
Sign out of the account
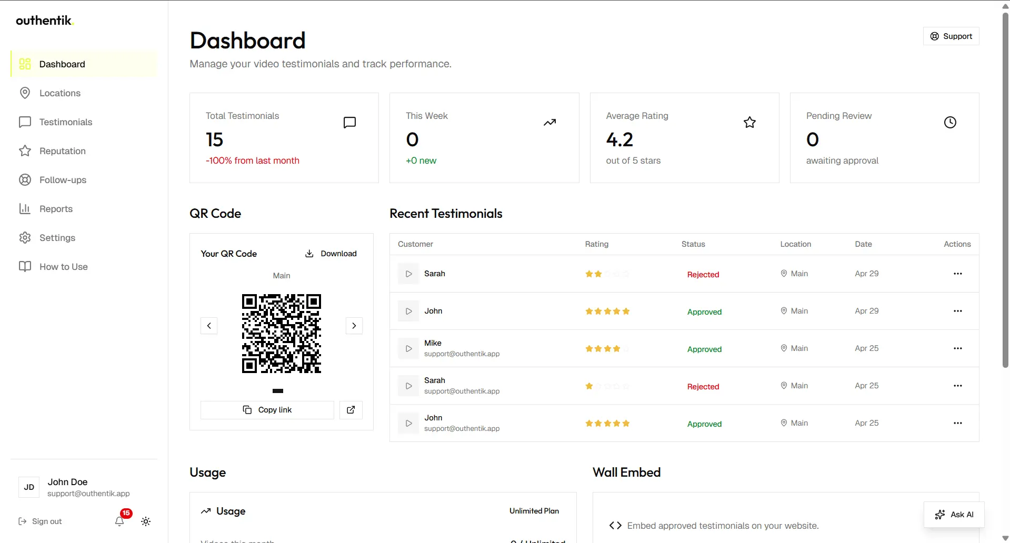tap(41, 521)
